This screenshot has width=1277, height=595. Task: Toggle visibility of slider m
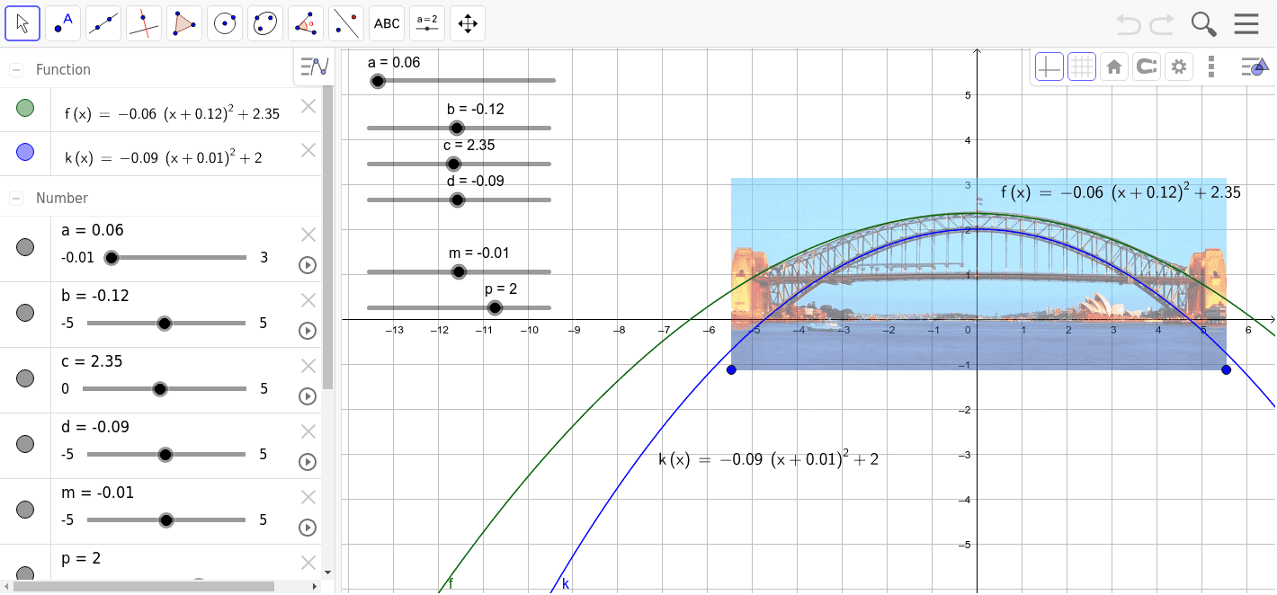coord(25,510)
